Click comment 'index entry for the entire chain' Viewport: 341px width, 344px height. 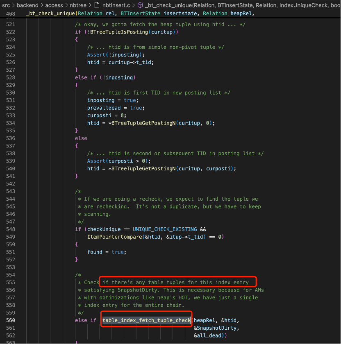coord(131,305)
